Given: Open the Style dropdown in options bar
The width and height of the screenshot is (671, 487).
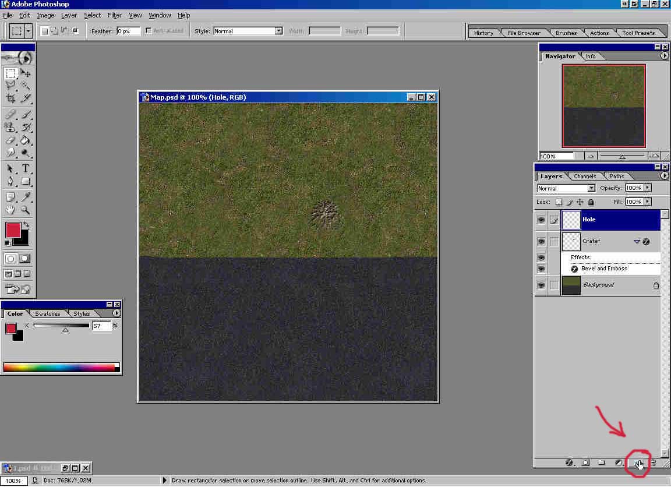Looking at the screenshot, I should pos(278,31).
